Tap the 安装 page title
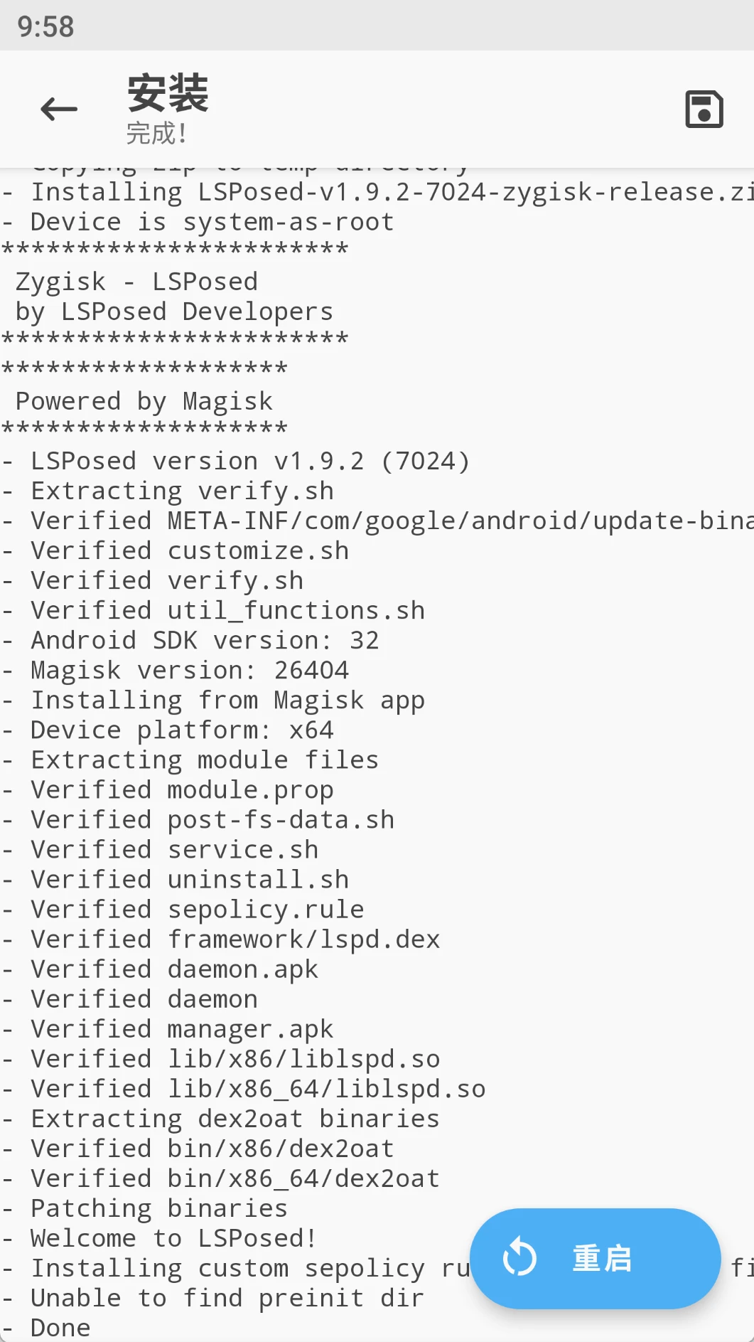 [x=168, y=94]
